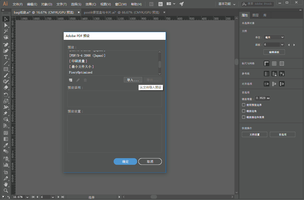Pick the Paintbrush tool
304x200 pixels.
coord(6,75)
